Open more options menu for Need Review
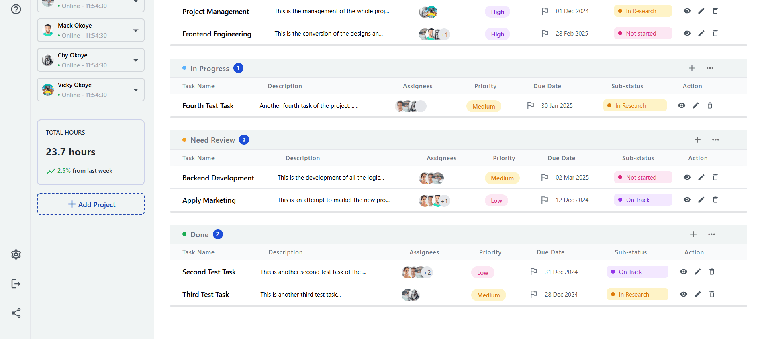Screen dimensions: 762x339 [715, 140]
